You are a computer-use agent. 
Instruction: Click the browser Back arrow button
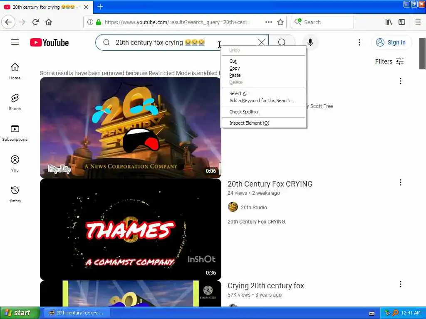[8, 22]
